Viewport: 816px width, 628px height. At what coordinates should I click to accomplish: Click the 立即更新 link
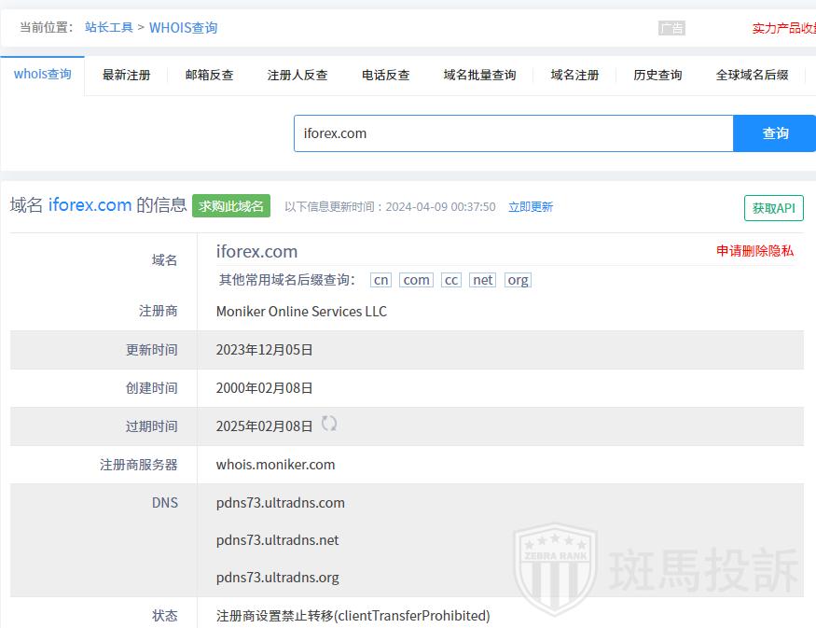pyautogui.click(x=530, y=207)
